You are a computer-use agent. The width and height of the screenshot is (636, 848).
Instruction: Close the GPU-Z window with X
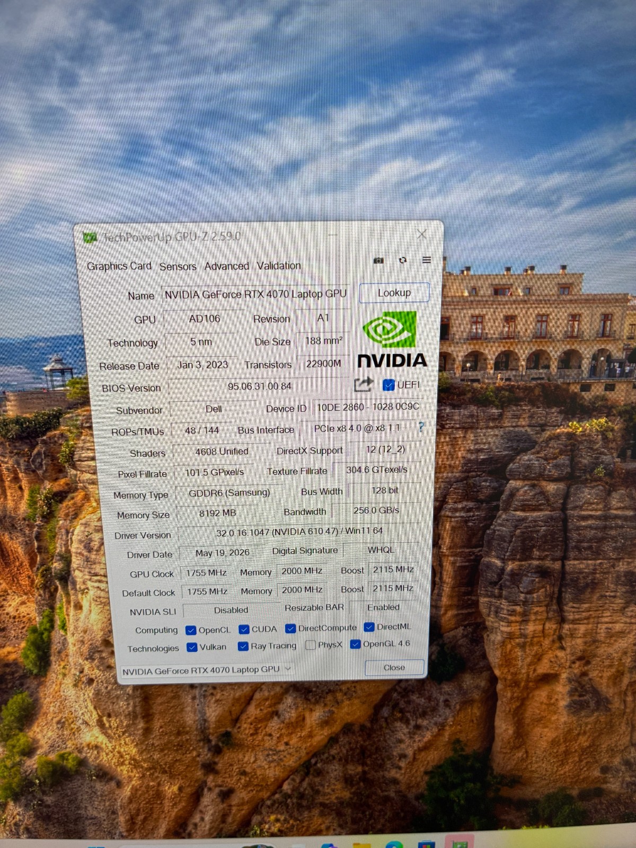[422, 234]
